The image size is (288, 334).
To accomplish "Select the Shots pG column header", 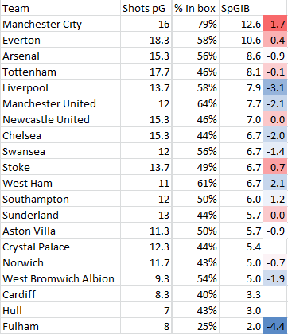I will pos(146,8).
